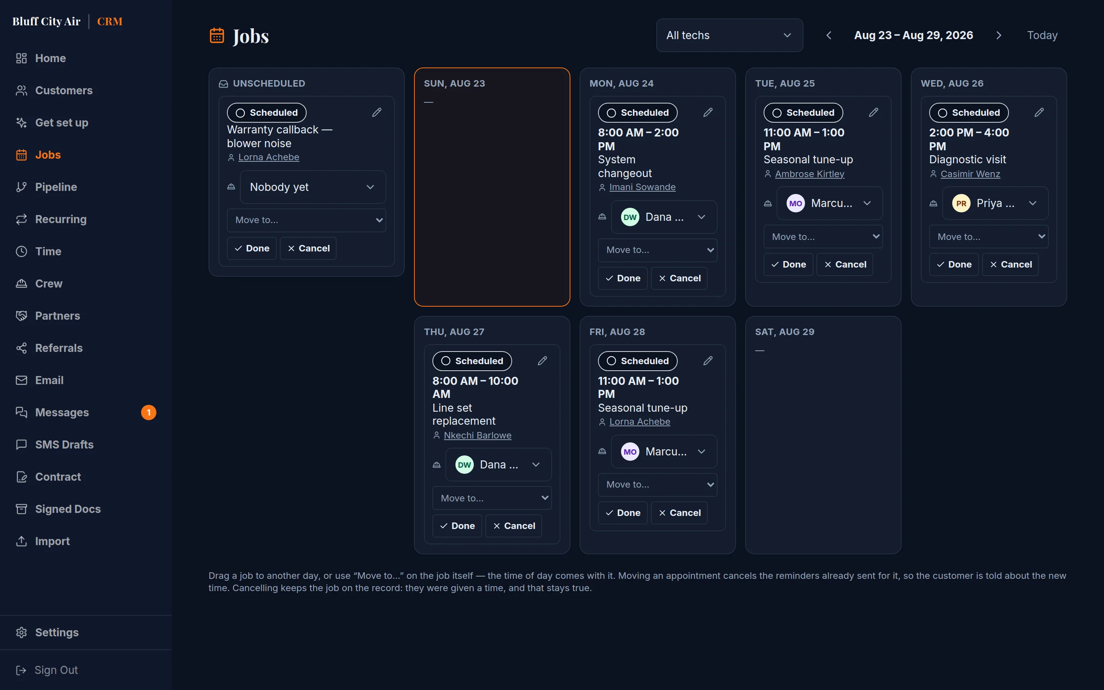
Task: Toggle Scheduled status on Warranty callback job
Action: click(x=266, y=113)
